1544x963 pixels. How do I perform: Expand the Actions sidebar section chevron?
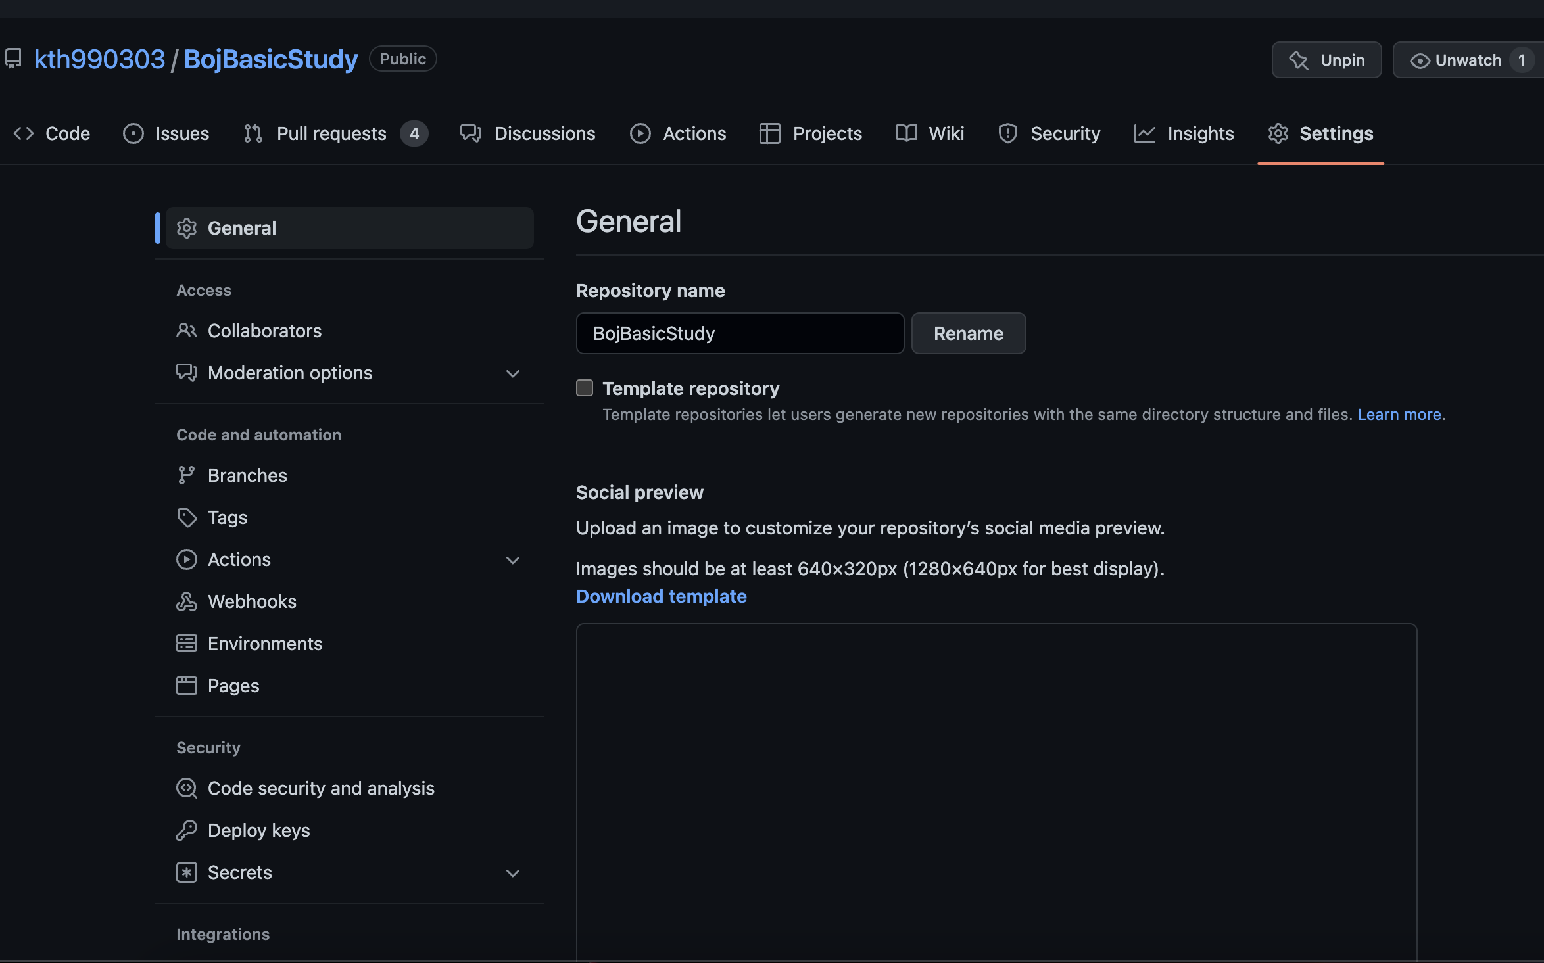point(513,560)
